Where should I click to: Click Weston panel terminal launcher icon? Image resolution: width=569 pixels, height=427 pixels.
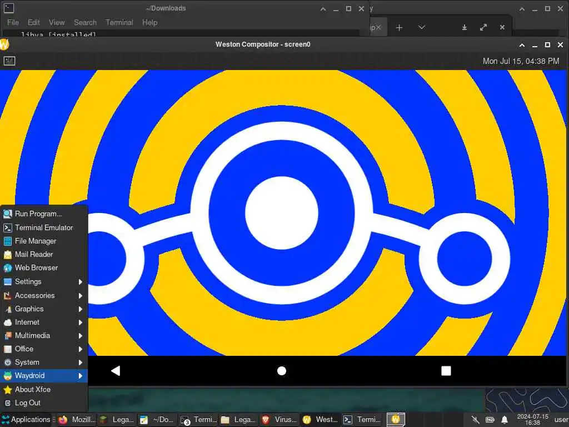pos(9,61)
